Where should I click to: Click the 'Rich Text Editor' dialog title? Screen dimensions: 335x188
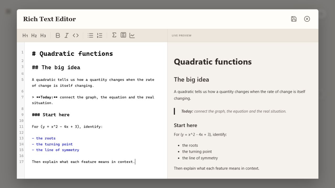[x=50, y=19]
